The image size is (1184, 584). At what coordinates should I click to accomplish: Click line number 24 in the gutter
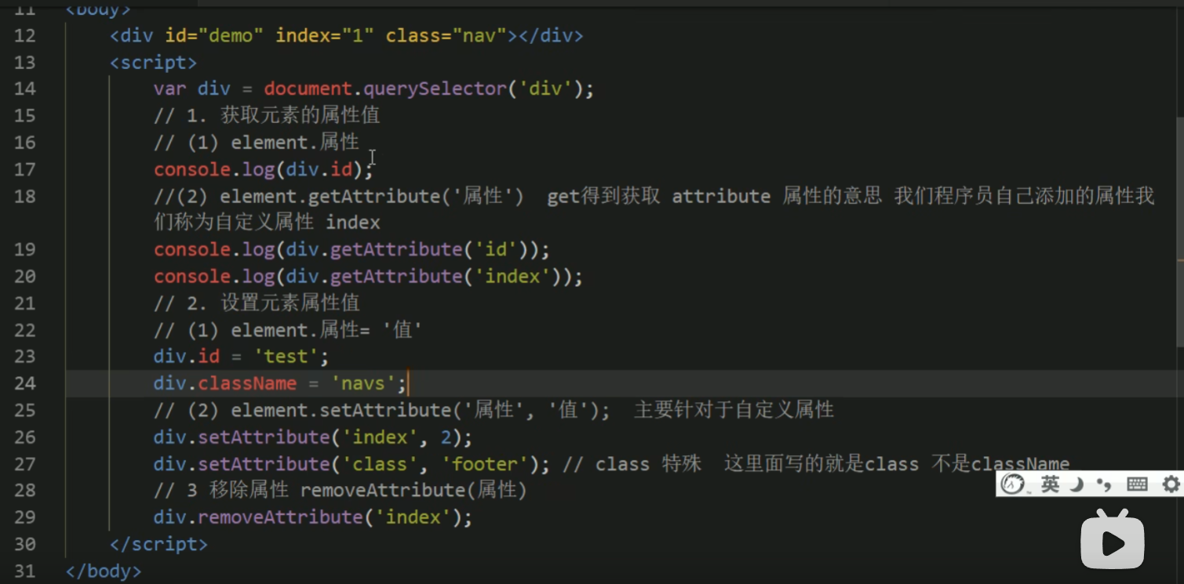(x=25, y=383)
